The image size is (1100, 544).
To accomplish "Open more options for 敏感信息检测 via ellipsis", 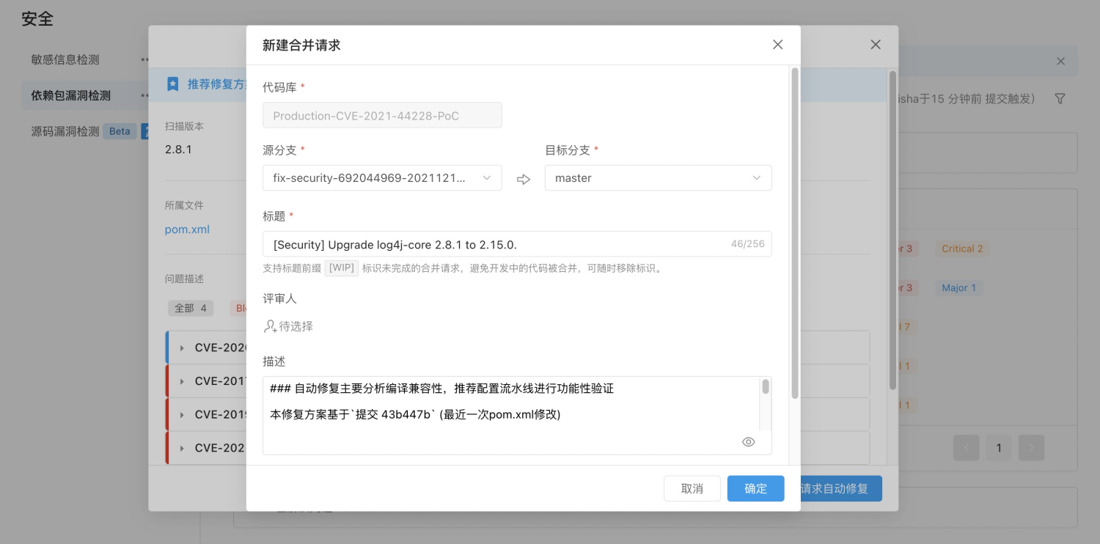I will (144, 59).
